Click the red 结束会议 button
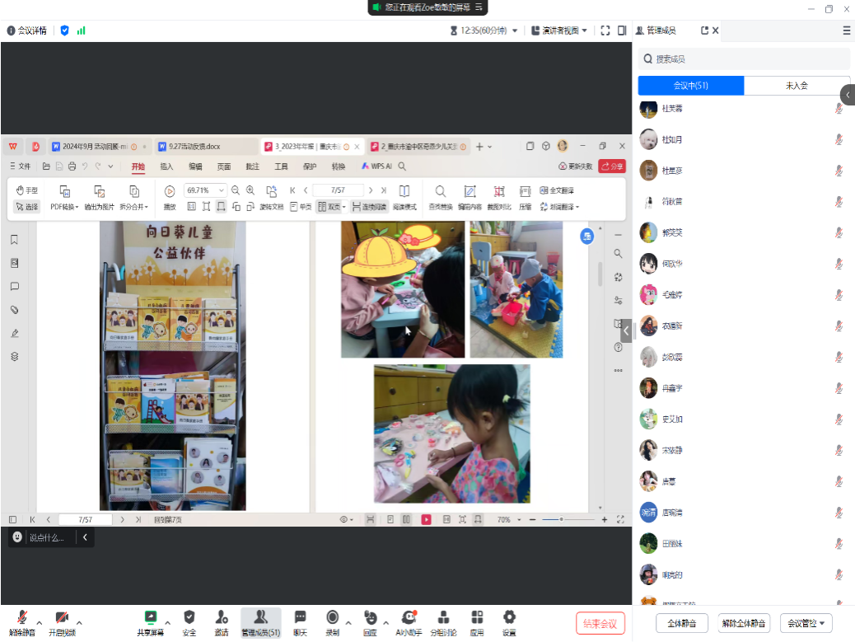 pos(600,623)
